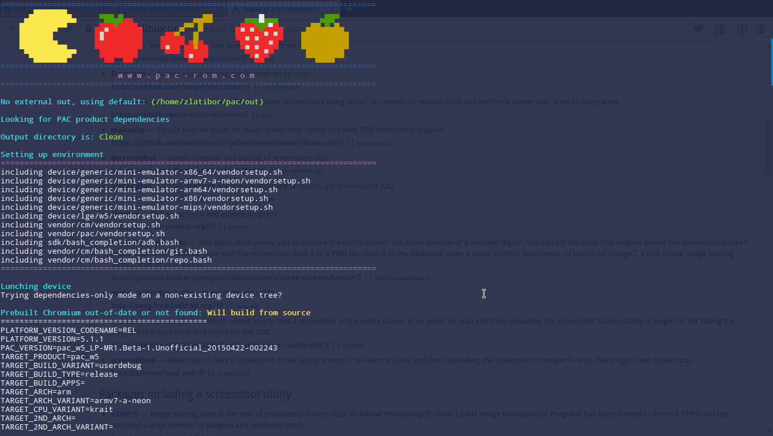
Task: Open the downloads icon in browser toolbar
Action: click(742, 29)
